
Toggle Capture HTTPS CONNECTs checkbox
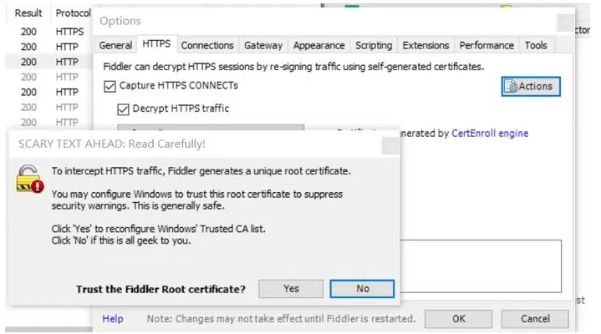[x=110, y=86]
